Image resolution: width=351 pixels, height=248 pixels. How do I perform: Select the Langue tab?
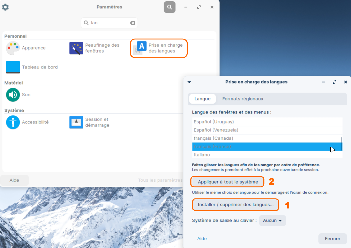click(202, 99)
